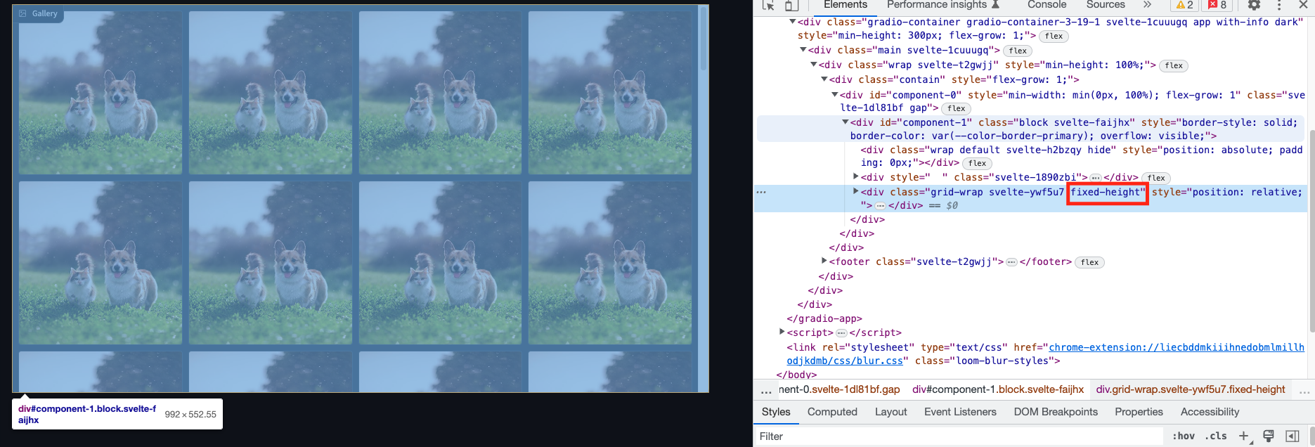Collapse the component-1 div node
Viewport: 1315px width, 447px height.
click(x=846, y=122)
